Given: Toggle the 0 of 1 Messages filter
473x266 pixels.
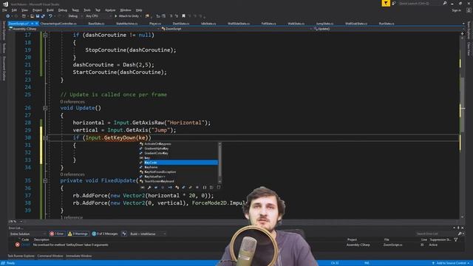Looking at the screenshot, I should [x=105, y=233].
